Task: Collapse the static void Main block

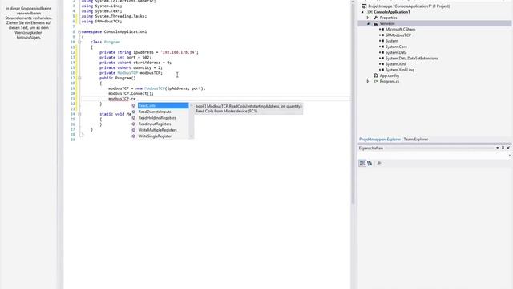Action: tap(79, 114)
